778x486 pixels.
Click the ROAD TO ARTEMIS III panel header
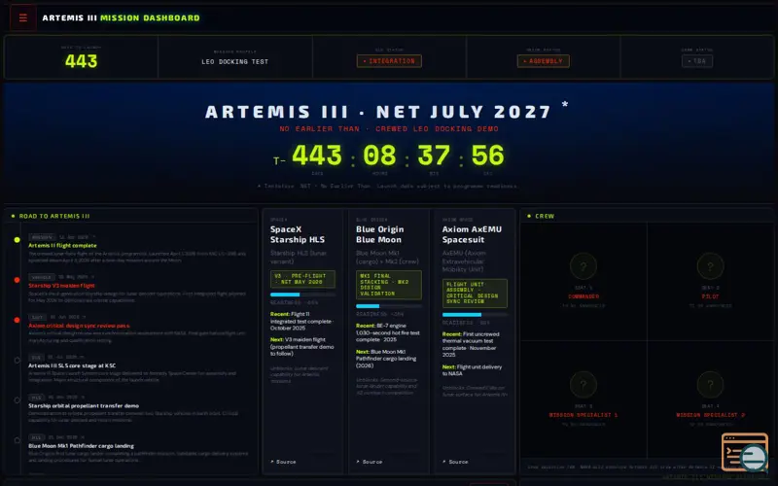click(x=54, y=216)
